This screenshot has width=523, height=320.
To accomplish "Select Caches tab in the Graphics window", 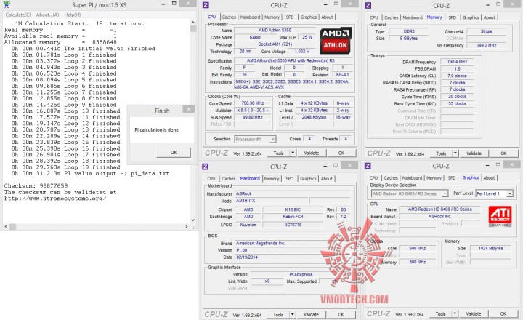I will pos(391,178).
